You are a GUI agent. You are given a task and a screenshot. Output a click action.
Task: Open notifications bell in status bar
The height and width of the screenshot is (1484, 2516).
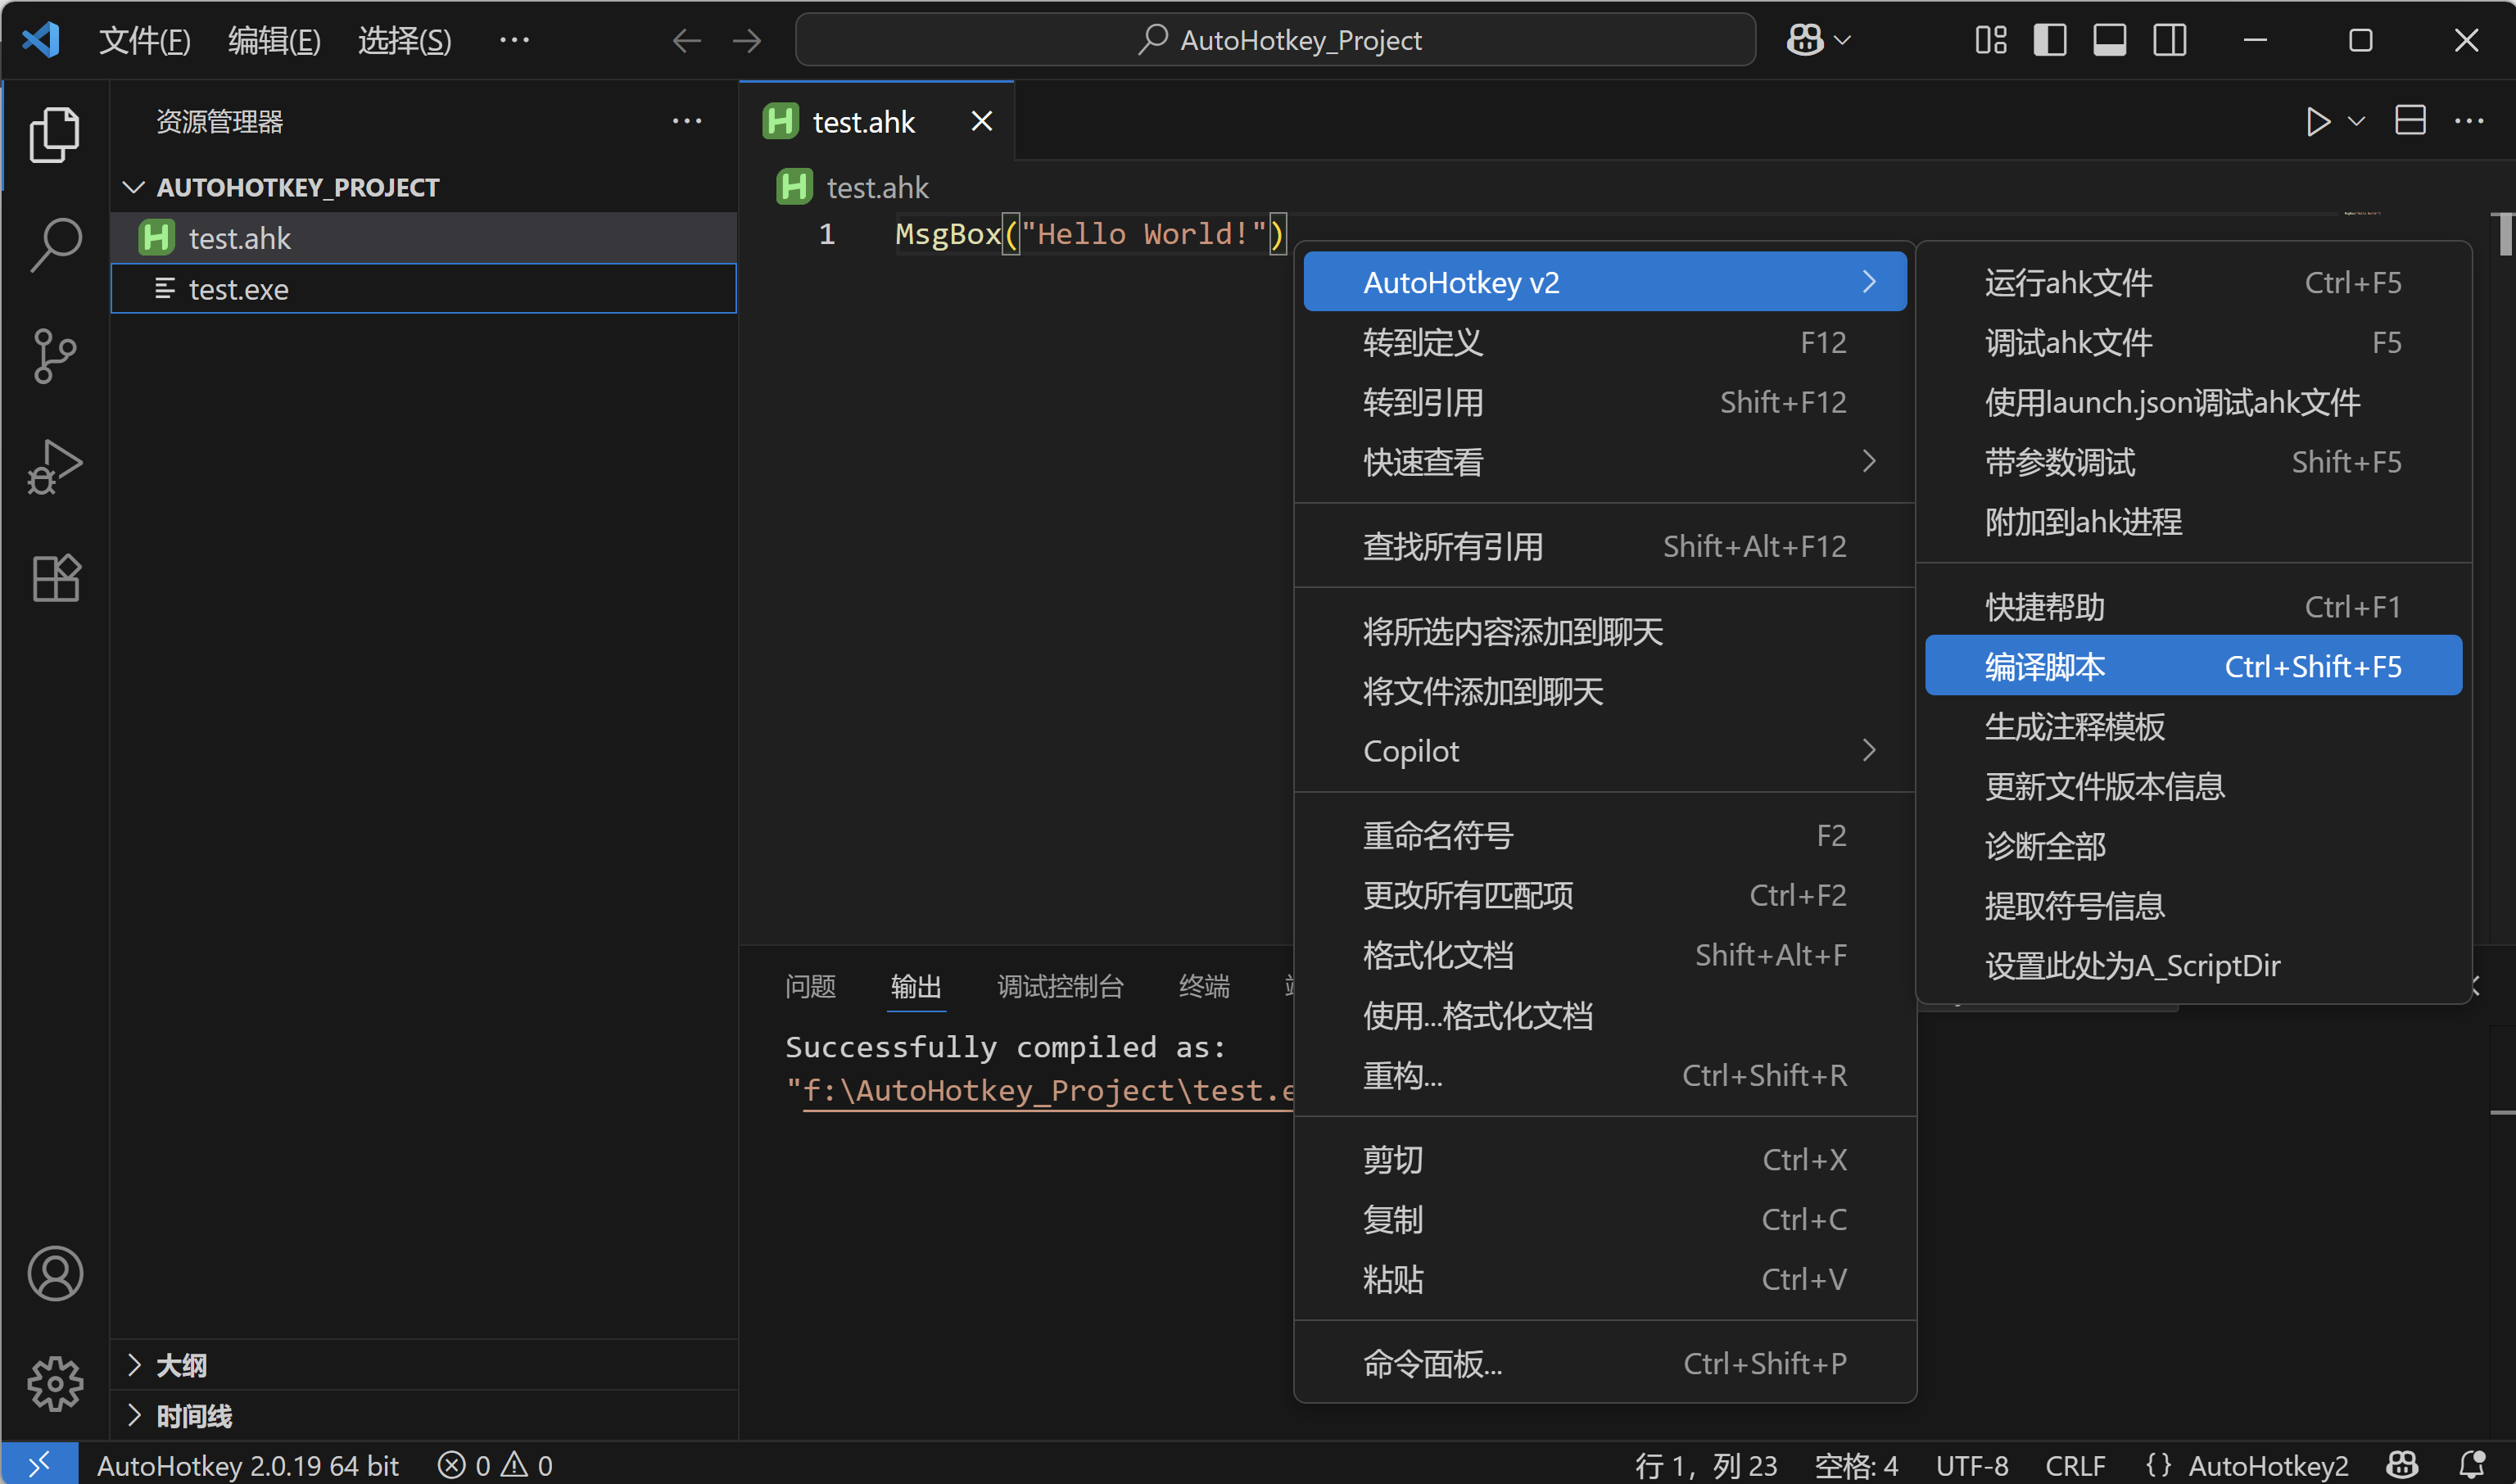click(2471, 1465)
